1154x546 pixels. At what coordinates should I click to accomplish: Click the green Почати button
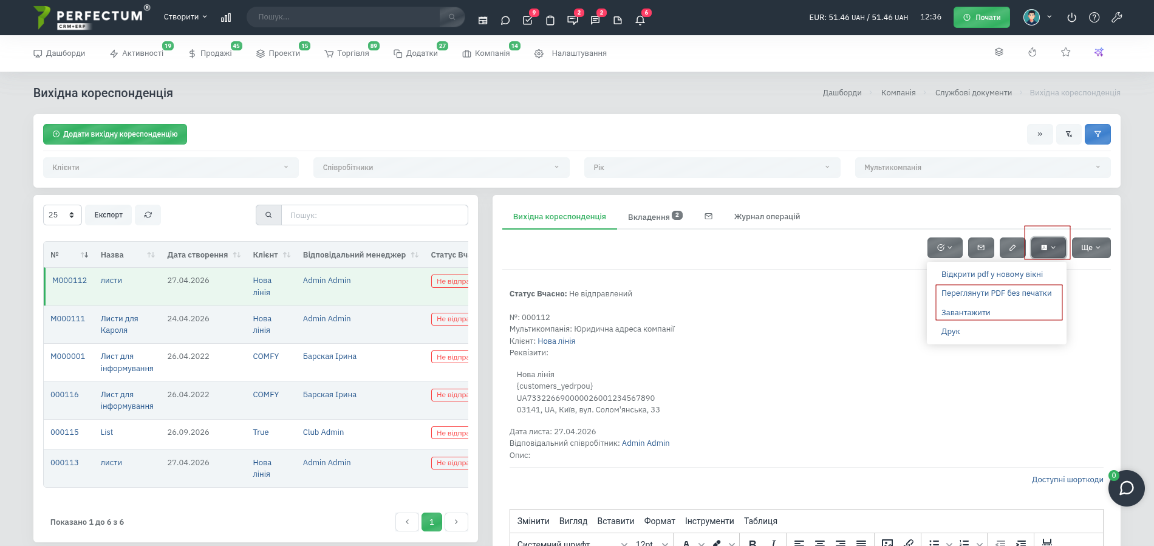[x=982, y=17]
